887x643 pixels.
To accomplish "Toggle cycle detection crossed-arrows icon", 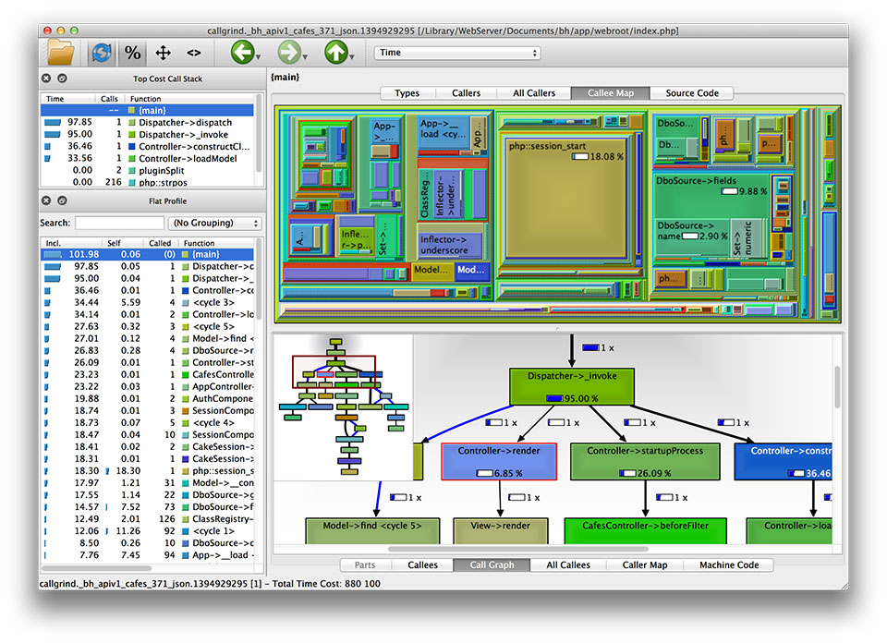I will [163, 54].
